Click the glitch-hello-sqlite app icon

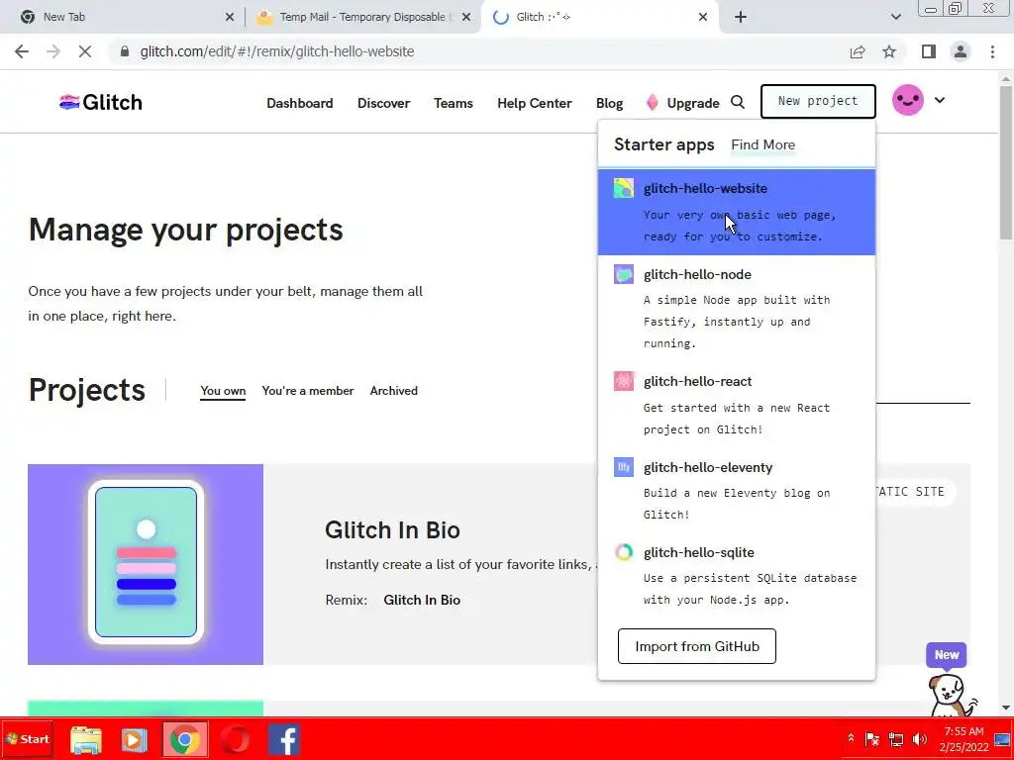click(x=624, y=552)
